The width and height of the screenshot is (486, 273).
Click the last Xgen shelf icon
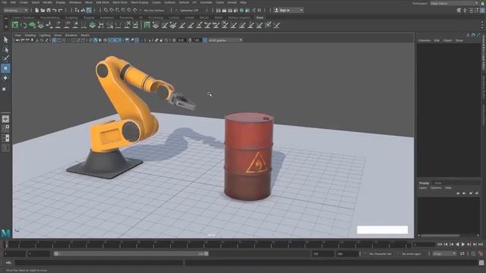point(276,25)
